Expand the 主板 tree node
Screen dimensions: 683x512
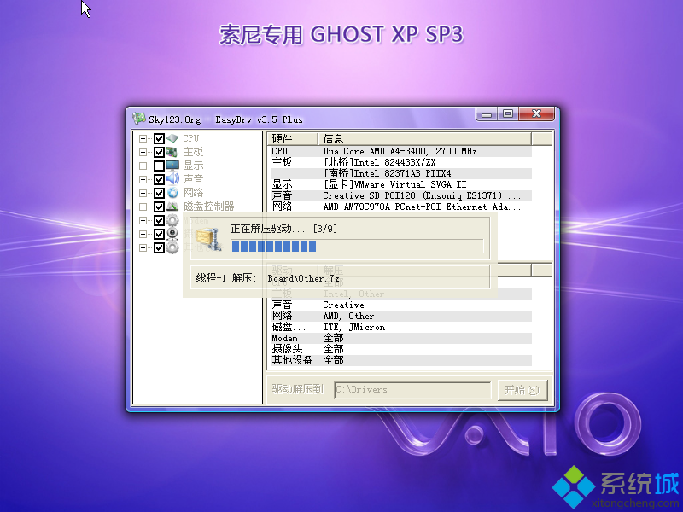pyautogui.click(x=143, y=152)
